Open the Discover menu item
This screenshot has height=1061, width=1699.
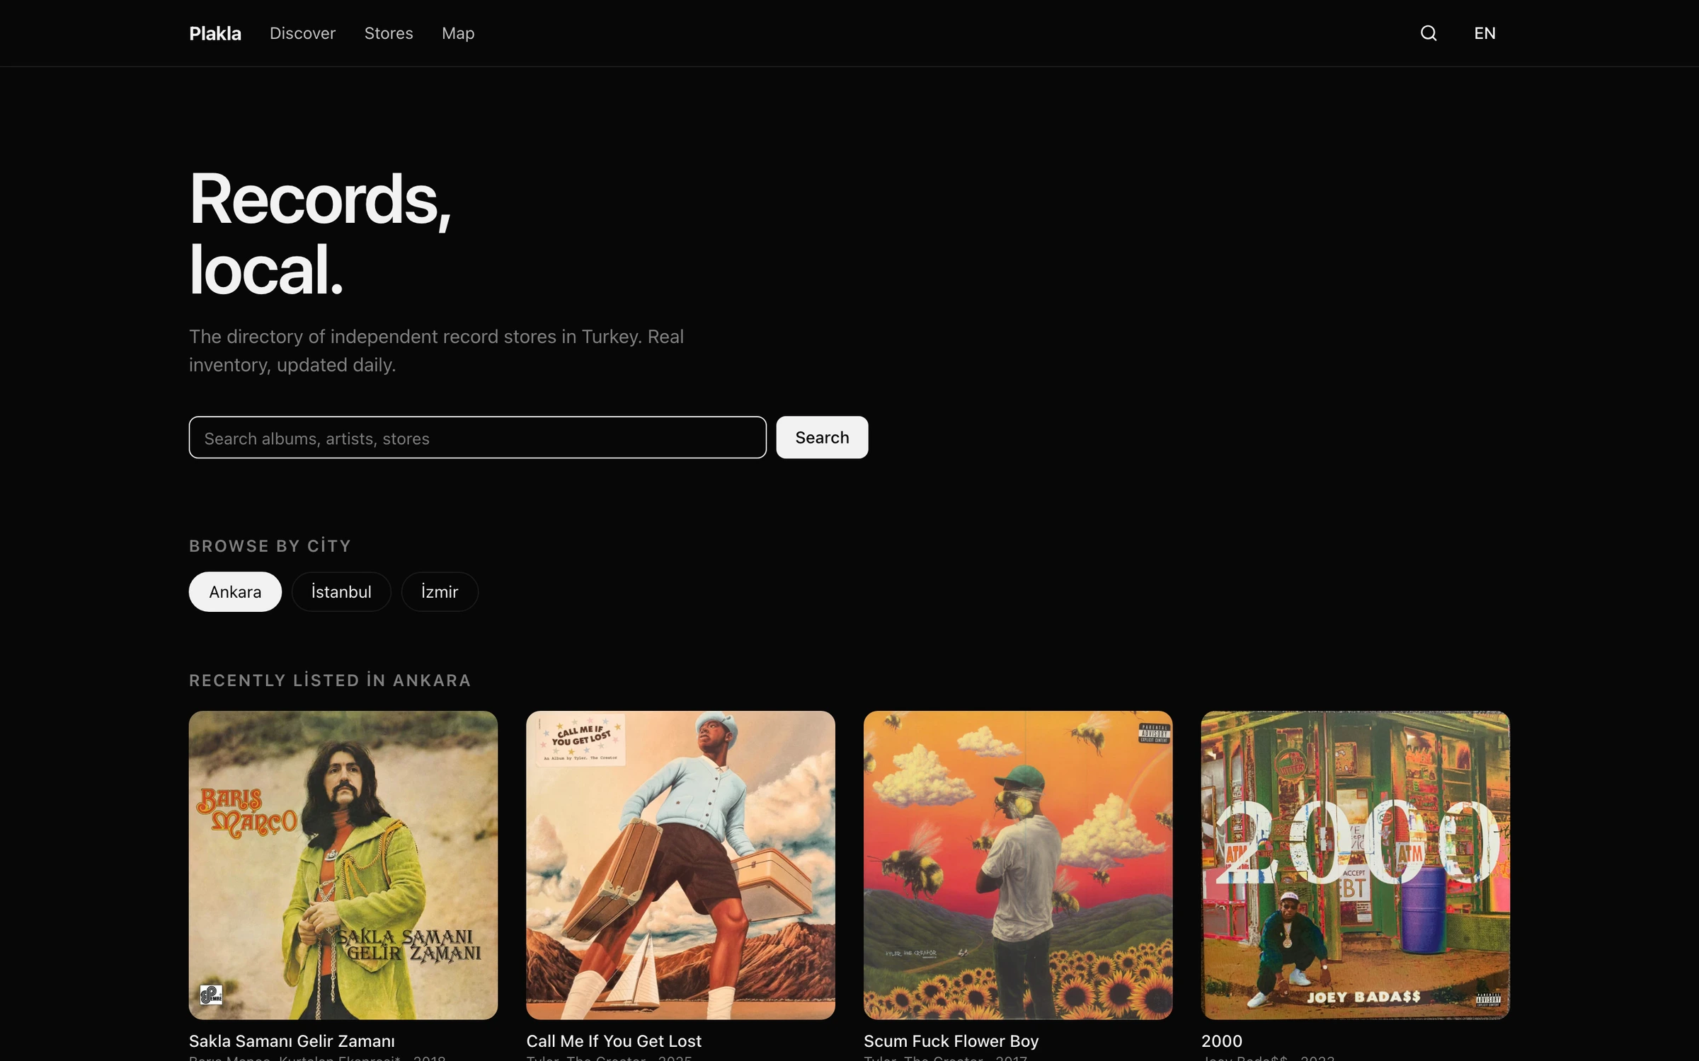[302, 33]
